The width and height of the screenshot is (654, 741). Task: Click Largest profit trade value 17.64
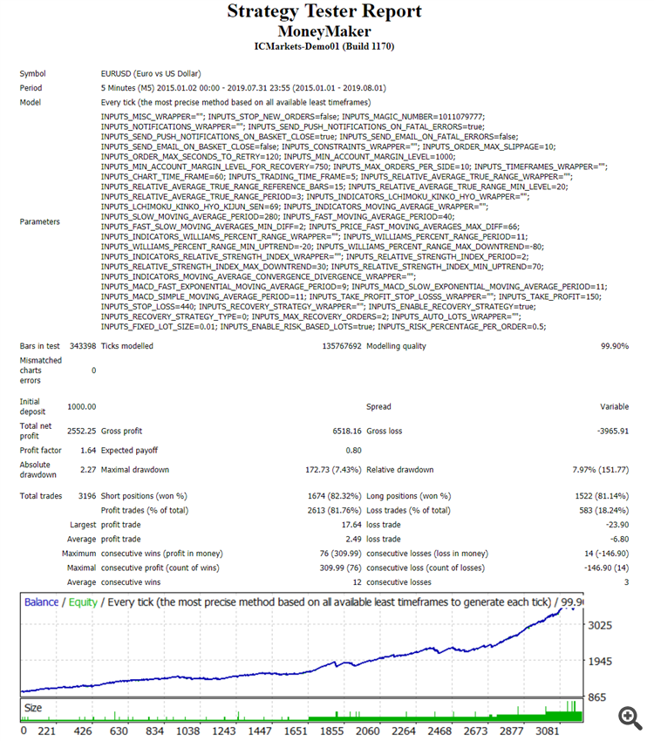click(351, 525)
